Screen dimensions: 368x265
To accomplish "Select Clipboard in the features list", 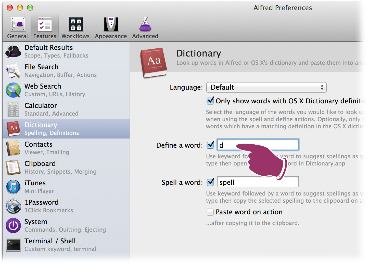I will point(66,168).
